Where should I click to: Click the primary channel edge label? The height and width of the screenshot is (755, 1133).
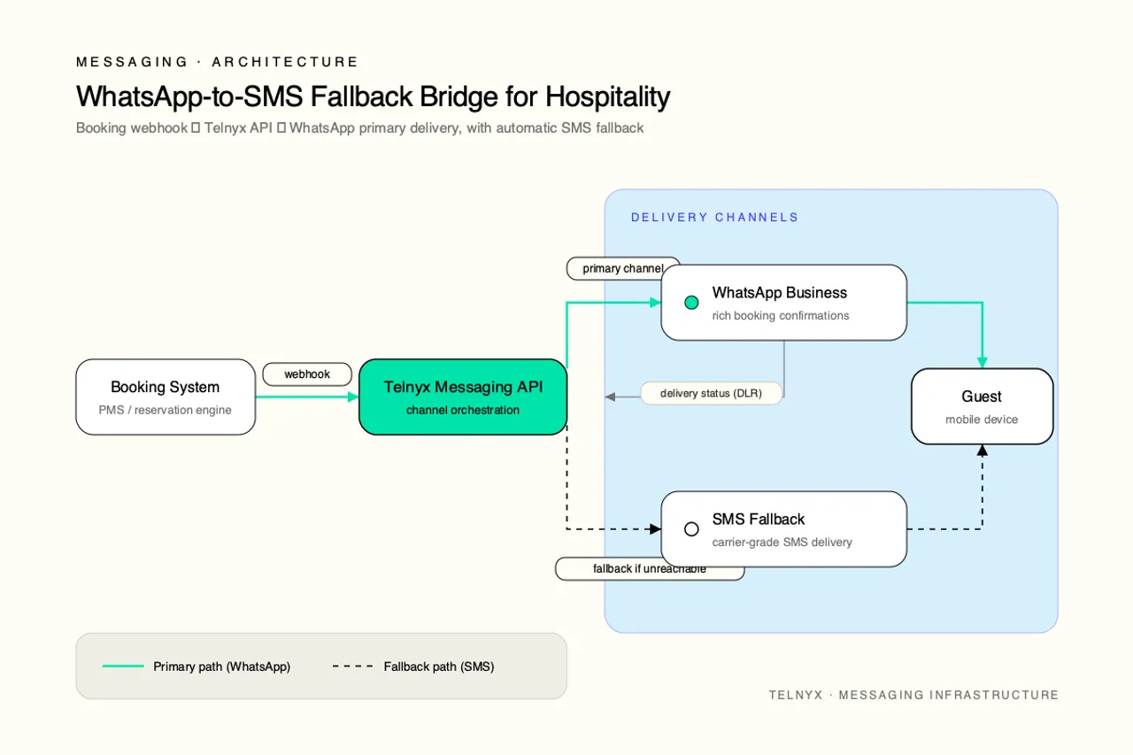[x=623, y=268]
